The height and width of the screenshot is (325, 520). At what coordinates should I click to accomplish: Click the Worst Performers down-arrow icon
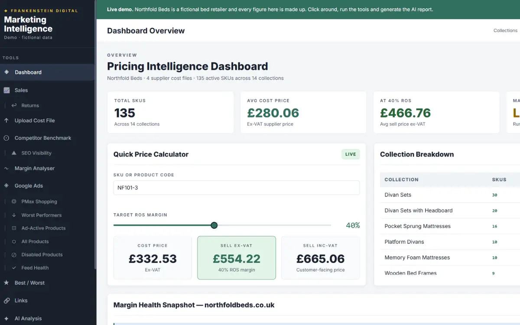pyautogui.click(x=14, y=215)
